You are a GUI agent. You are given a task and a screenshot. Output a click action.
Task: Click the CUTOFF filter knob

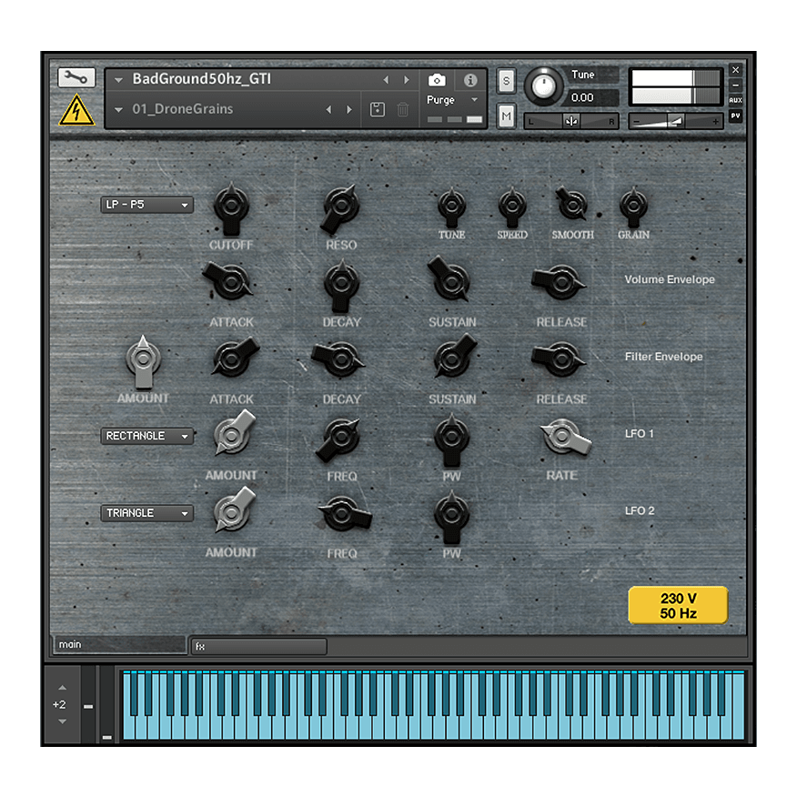(x=231, y=208)
